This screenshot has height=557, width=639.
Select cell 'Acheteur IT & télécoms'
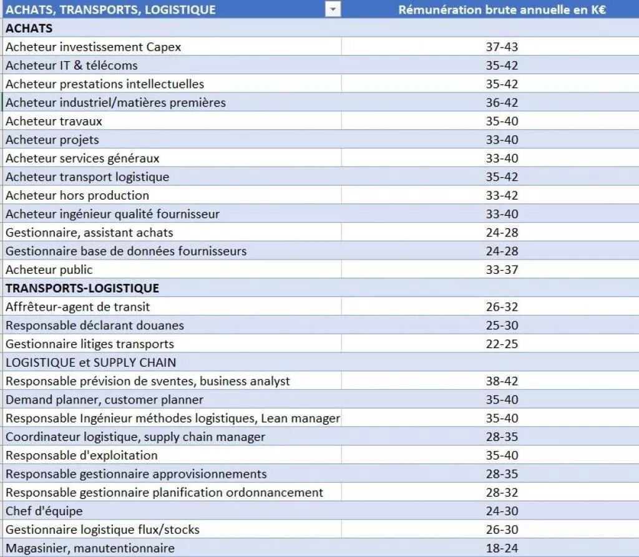click(x=172, y=65)
